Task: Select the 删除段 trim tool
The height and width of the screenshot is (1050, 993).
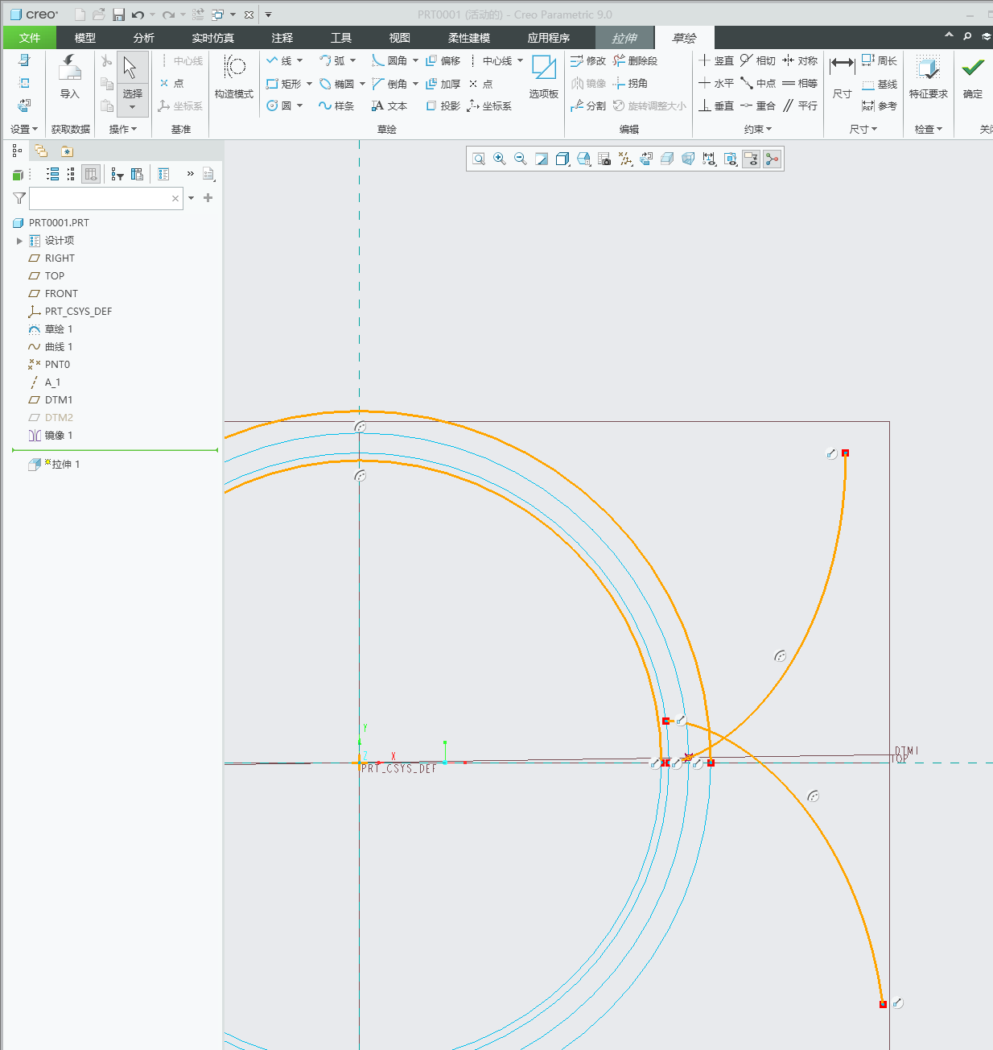Action: pos(635,60)
